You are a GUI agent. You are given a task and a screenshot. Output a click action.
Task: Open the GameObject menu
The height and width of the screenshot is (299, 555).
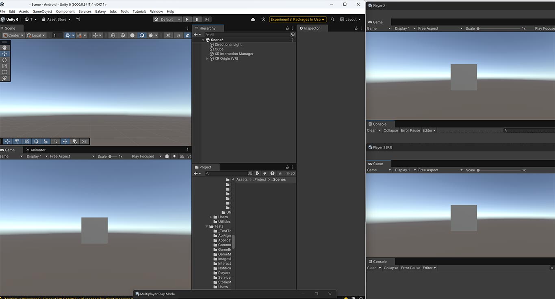pos(42,11)
